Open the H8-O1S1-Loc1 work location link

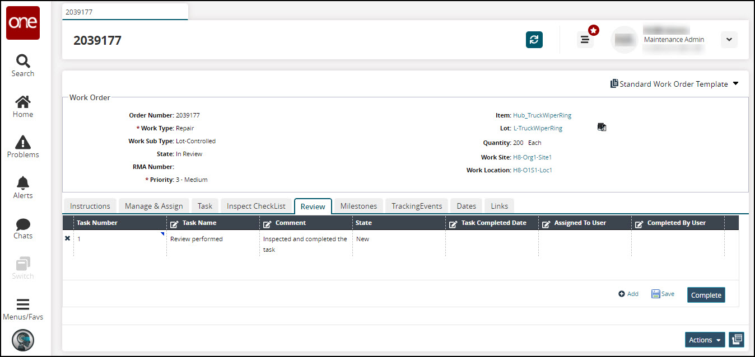click(533, 170)
